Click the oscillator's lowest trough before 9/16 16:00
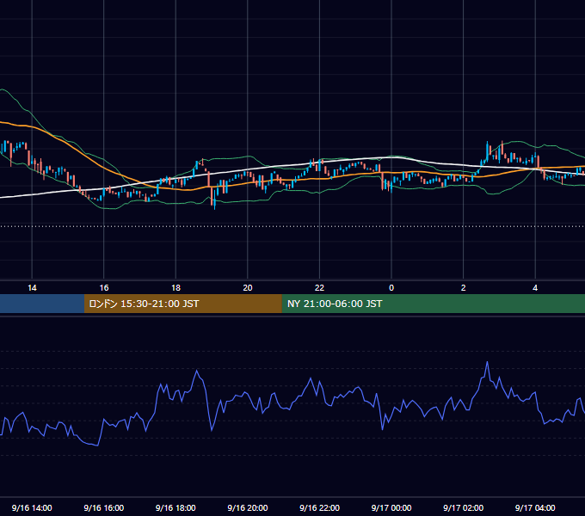The width and height of the screenshot is (585, 516). (98, 445)
